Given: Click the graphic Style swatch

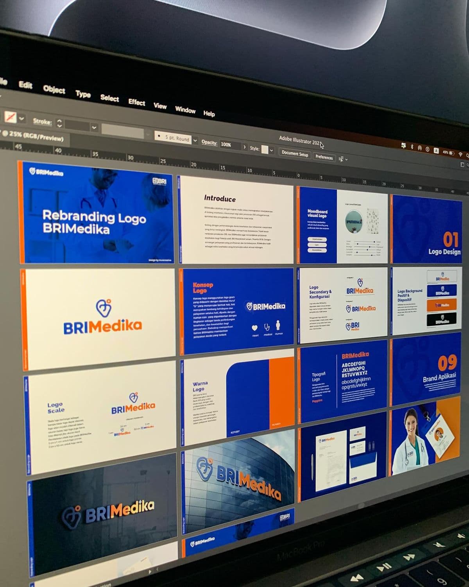Looking at the screenshot, I should pyautogui.click(x=265, y=149).
